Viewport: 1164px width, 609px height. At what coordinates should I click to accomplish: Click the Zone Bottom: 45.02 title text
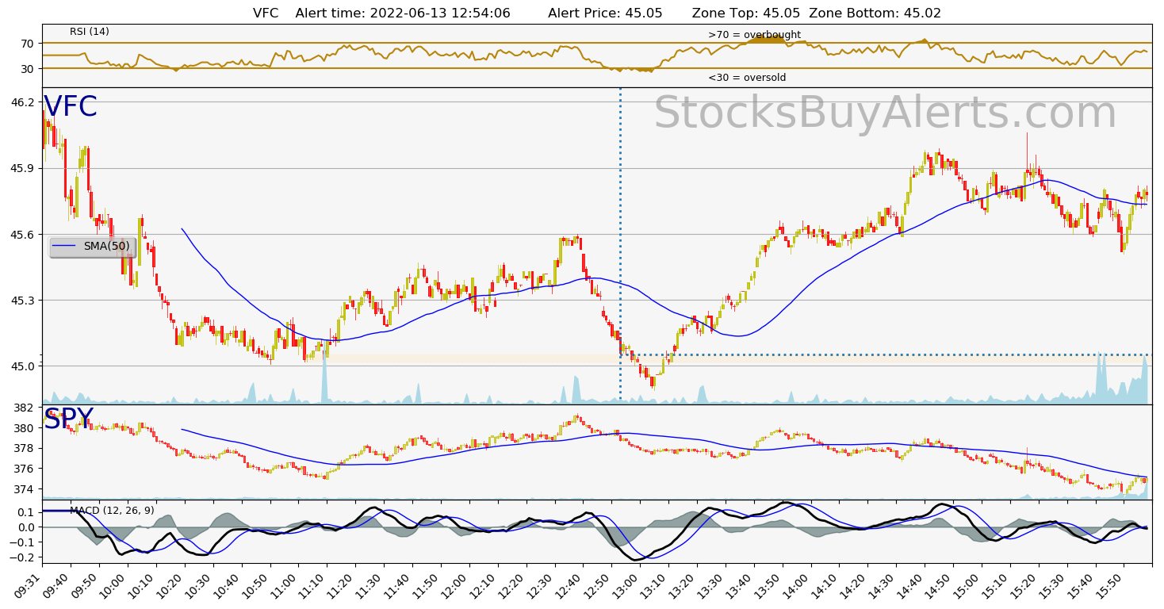tap(875, 13)
